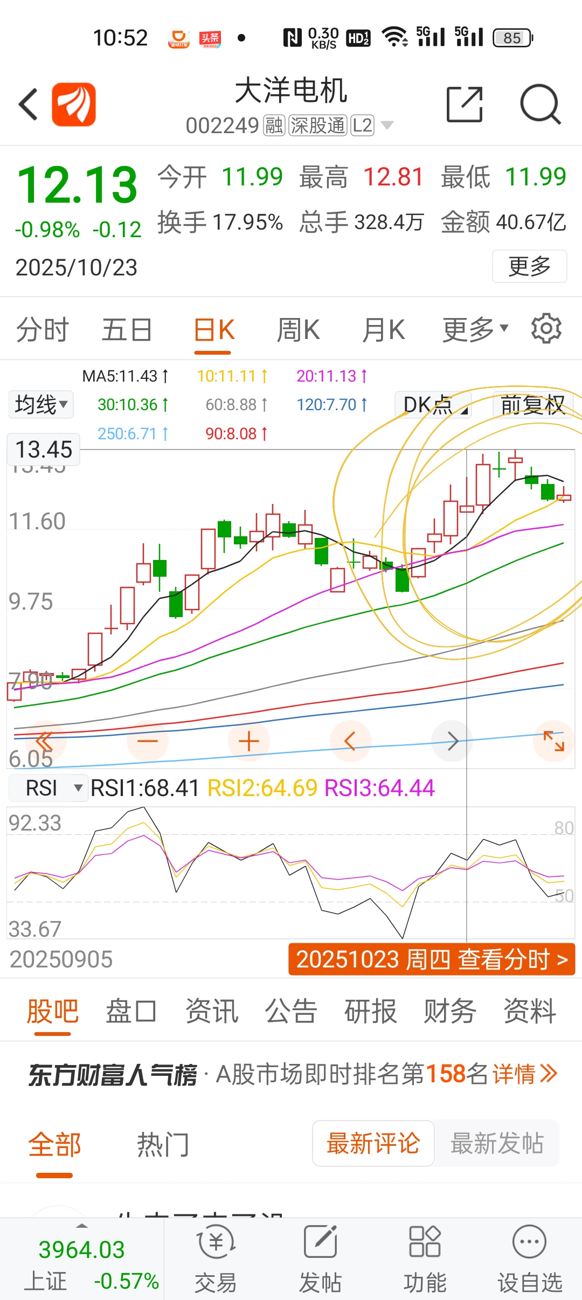582x1300 pixels.
Task: Tap 最高 12.81 value
Action: click(x=361, y=177)
